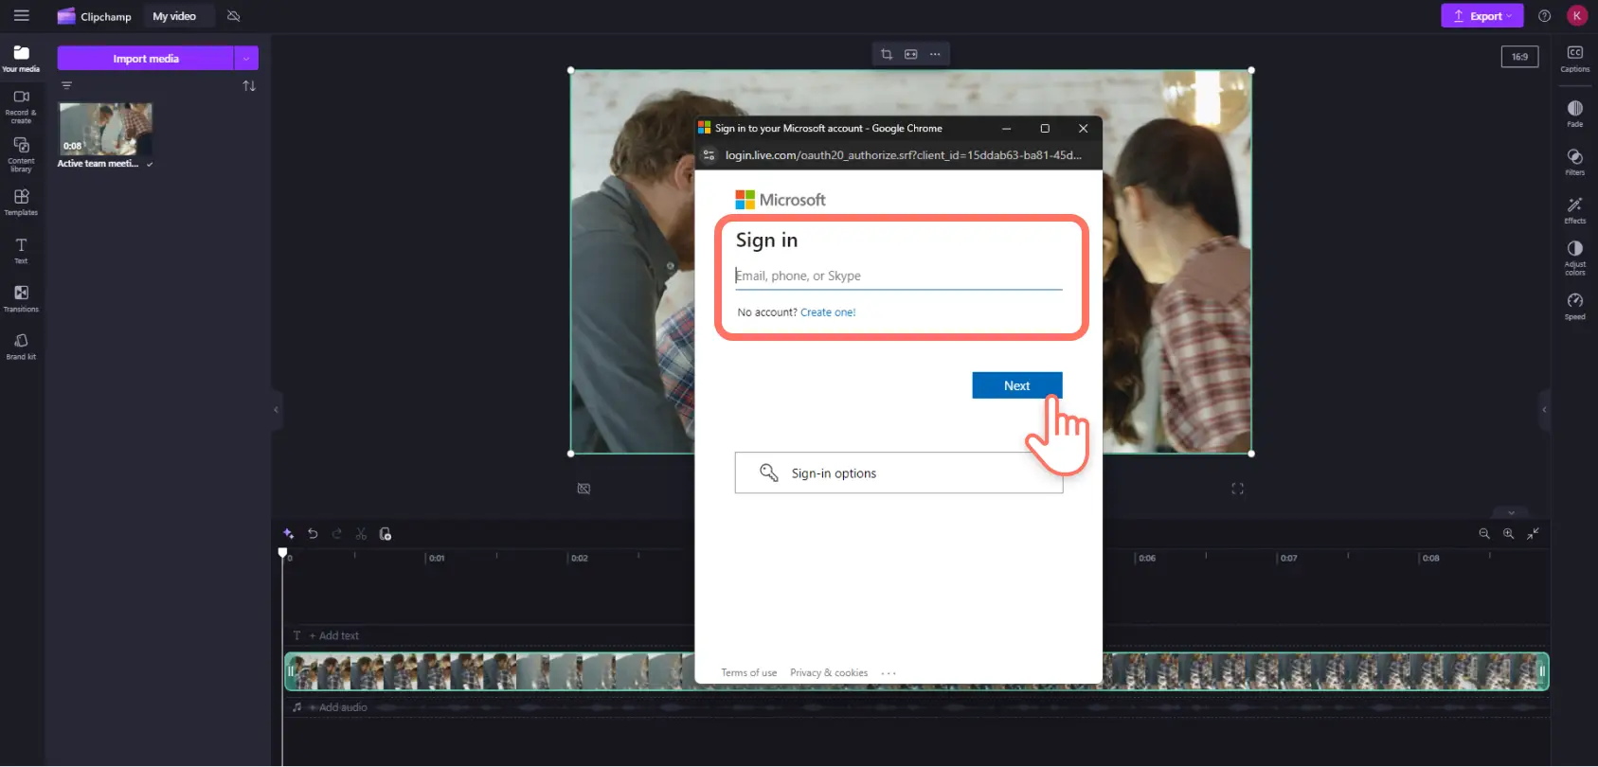Open the Text panel
The image size is (1598, 767).
(21, 250)
